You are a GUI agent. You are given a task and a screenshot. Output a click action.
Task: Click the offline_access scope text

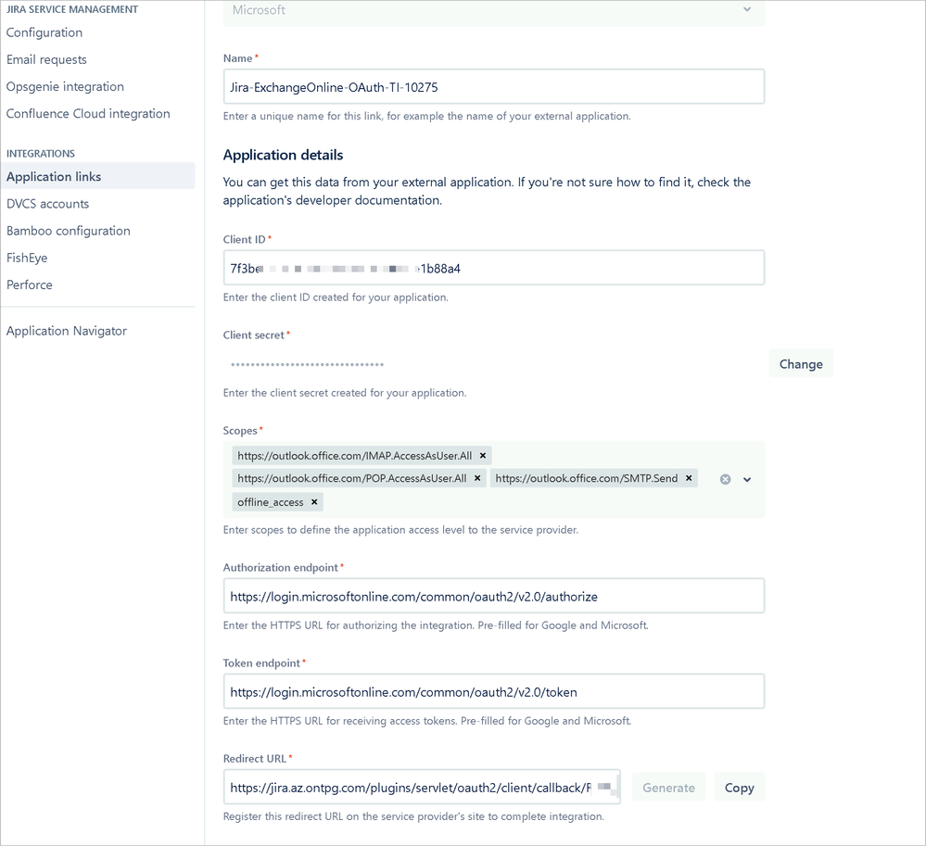[x=271, y=502]
